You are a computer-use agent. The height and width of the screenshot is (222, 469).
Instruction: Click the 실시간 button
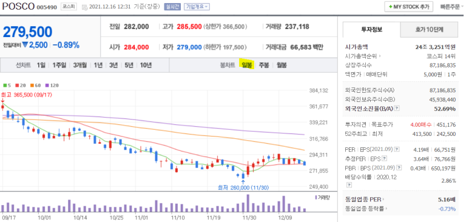(172, 7)
